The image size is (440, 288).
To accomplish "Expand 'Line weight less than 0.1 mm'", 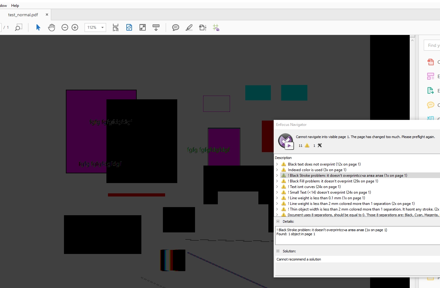I will tap(277, 198).
